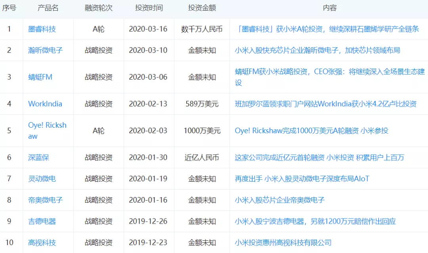
Task: Click the 投资时间 column header
Action: coord(149,8)
